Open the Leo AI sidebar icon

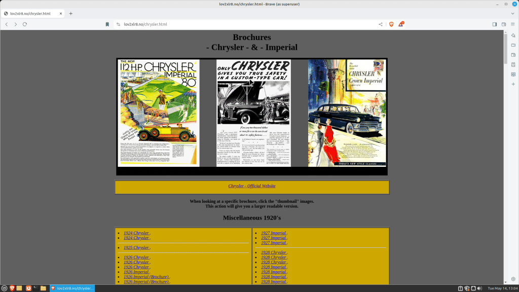tap(513, 35)
